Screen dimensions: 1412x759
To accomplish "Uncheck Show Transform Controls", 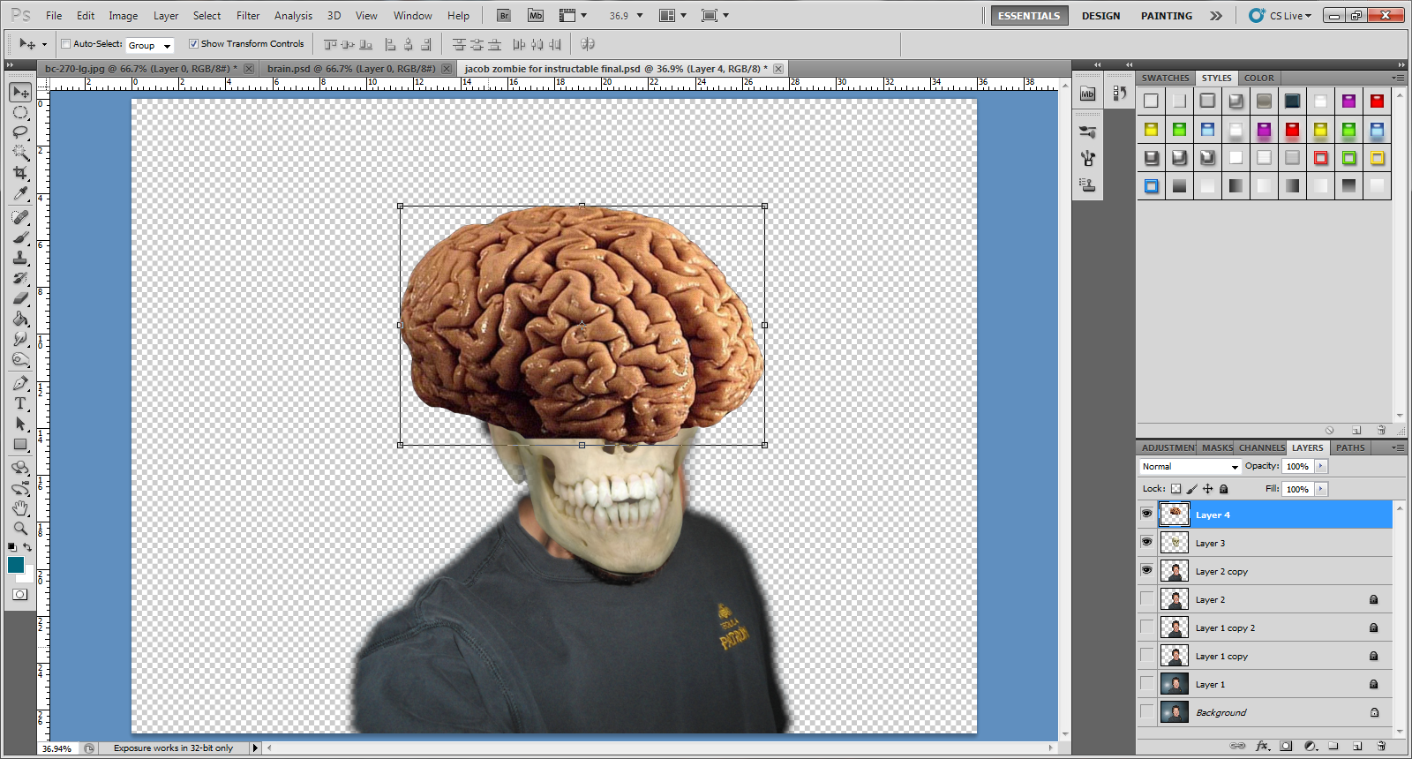I will (193, 43).
